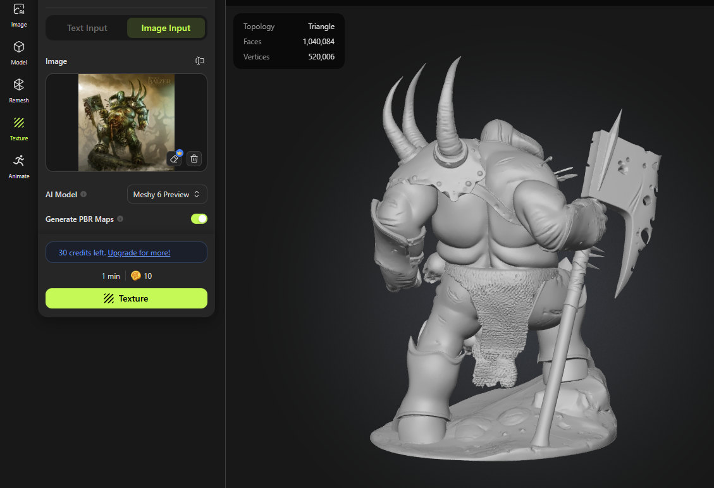Screen dimensions: 714x488
Task: Follow the Upgrade for more! link
Action: coord(139,253)
